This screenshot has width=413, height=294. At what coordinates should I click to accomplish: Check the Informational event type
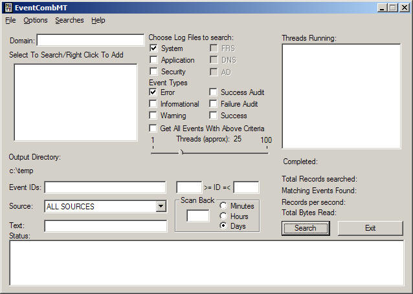pyautogui.click(x=153, y=103)
